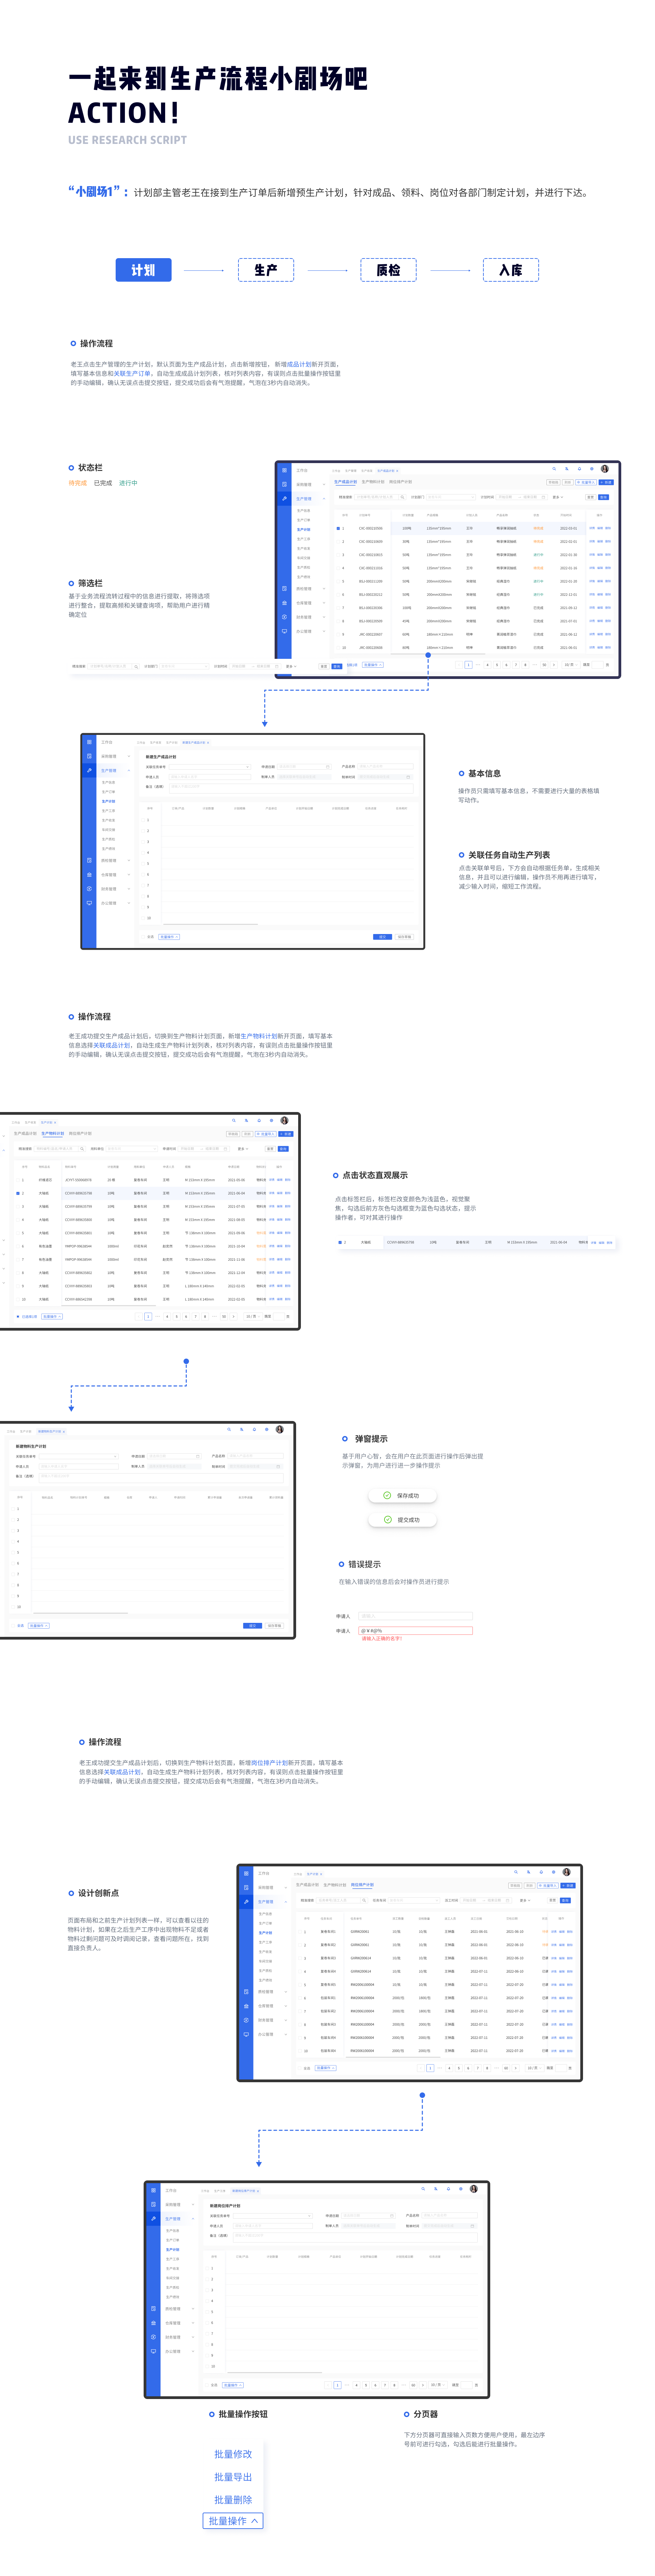655x2576 pixels.
Task: Click 草稿箱 button in 生产成品计划 window
Action: pos(553,482)
